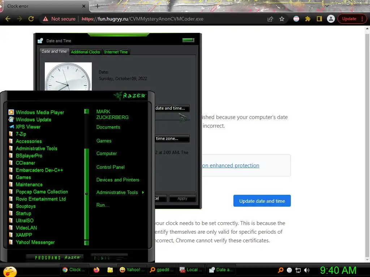Click the smiley Start orb
Screen dimensions: 370x277
click(x=10, y=271)
